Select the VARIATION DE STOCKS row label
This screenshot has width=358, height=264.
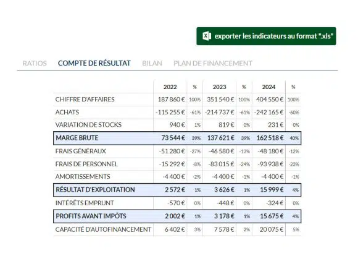[x=88, y=125]
